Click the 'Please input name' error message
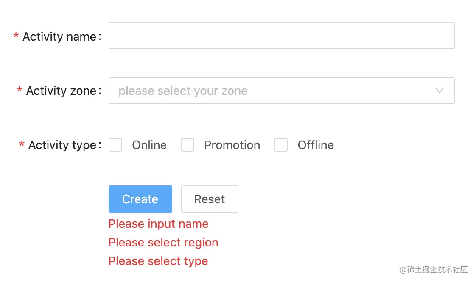 [159, 224]
